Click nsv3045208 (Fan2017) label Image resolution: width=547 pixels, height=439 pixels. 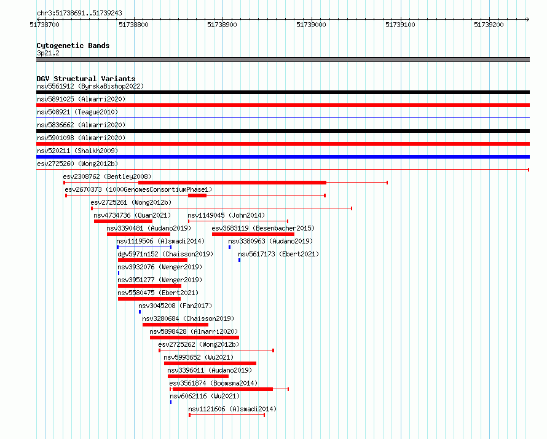pos(175,306)
